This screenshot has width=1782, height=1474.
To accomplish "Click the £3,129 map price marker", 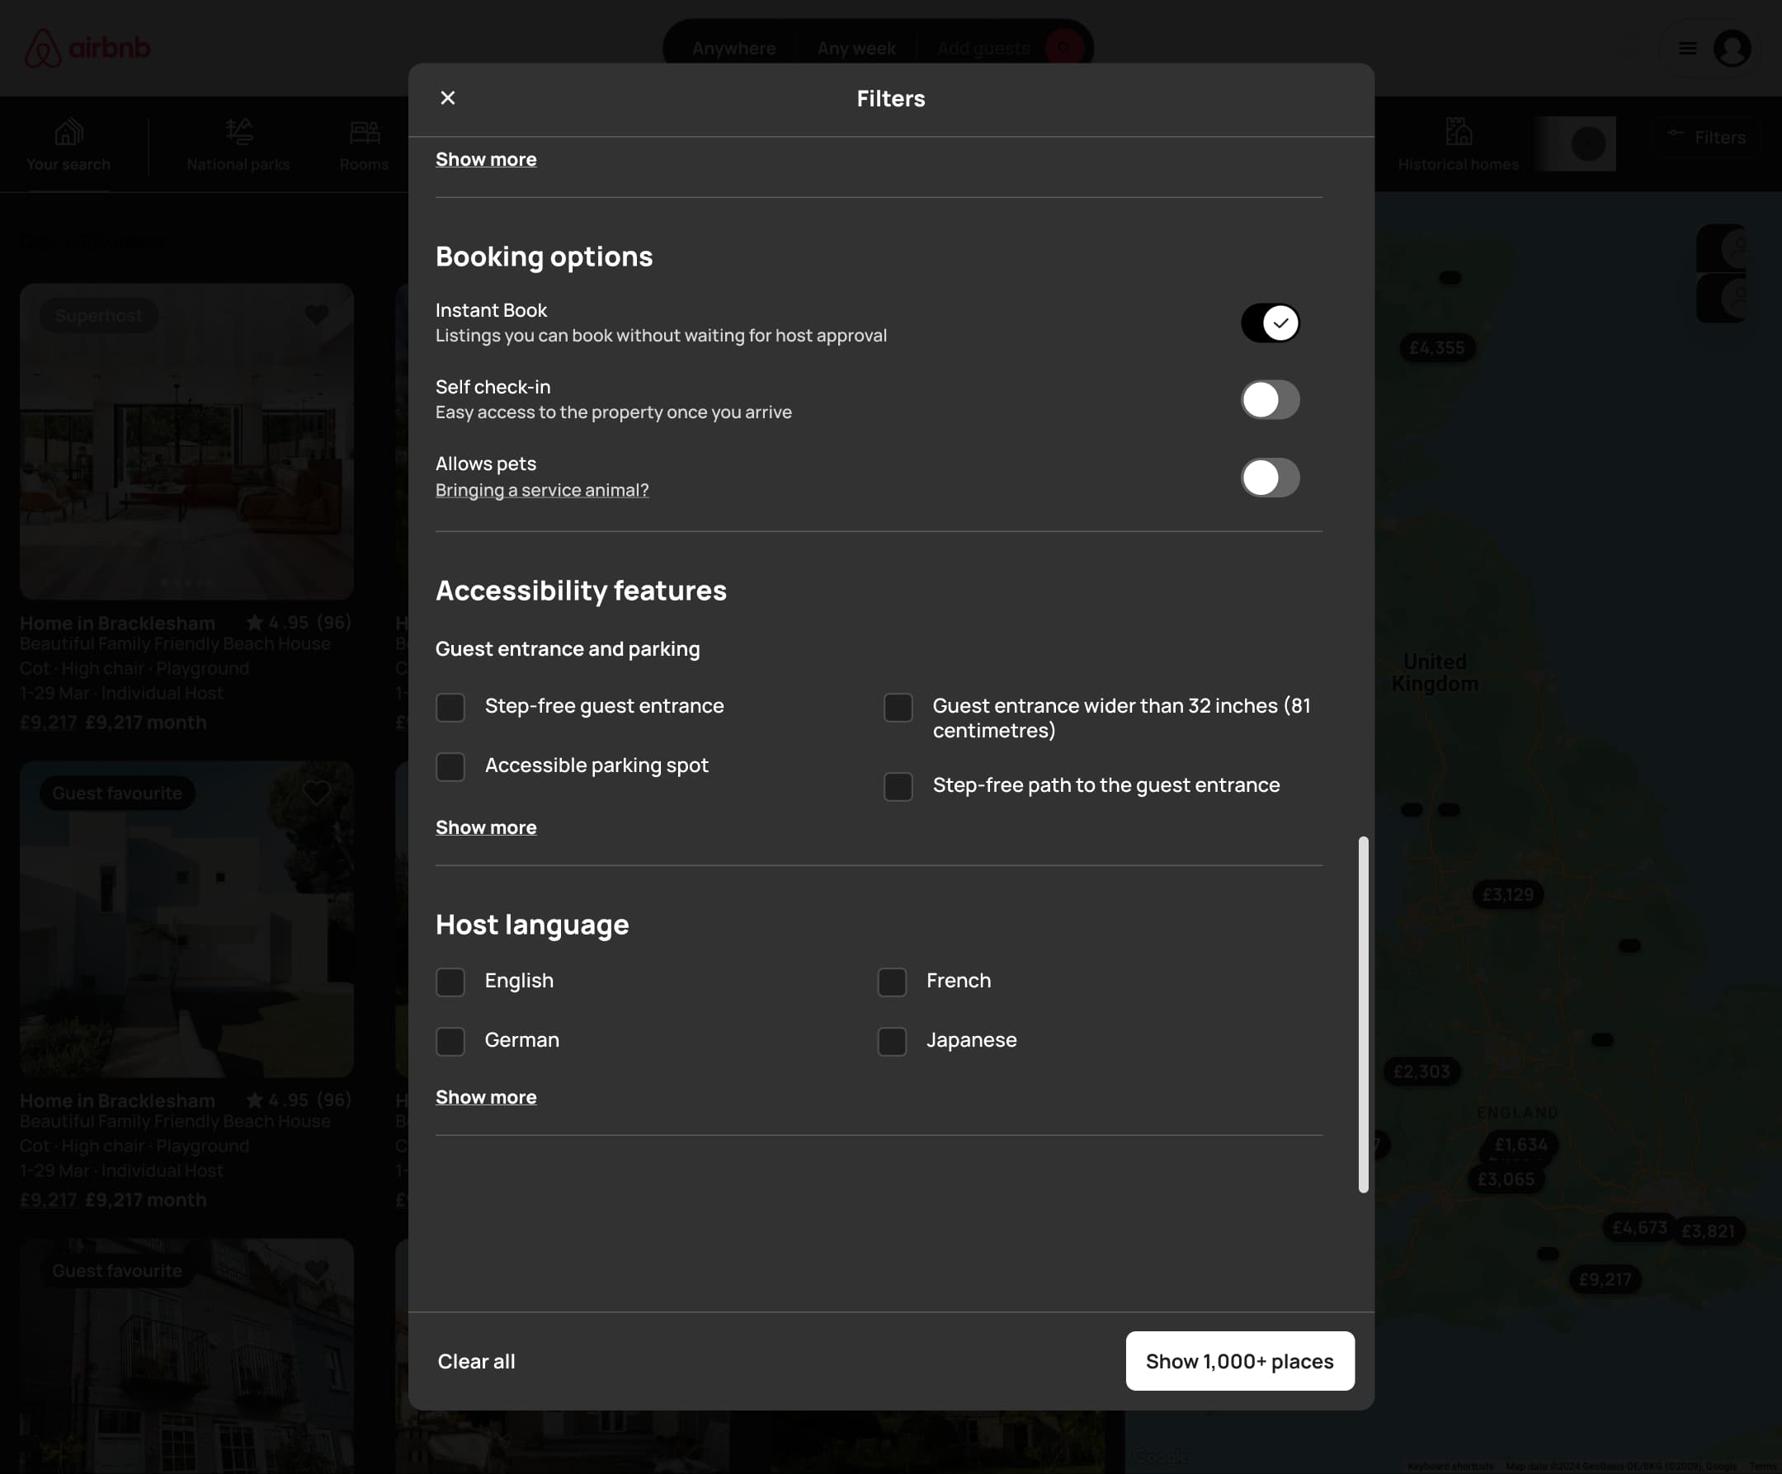I will (x=1508, y=894).
